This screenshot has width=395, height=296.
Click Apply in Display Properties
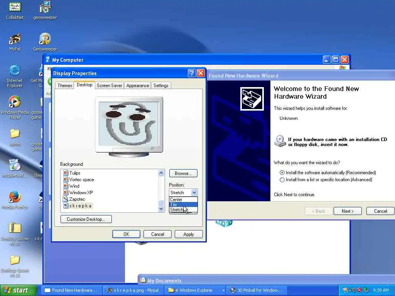[189, 234]
